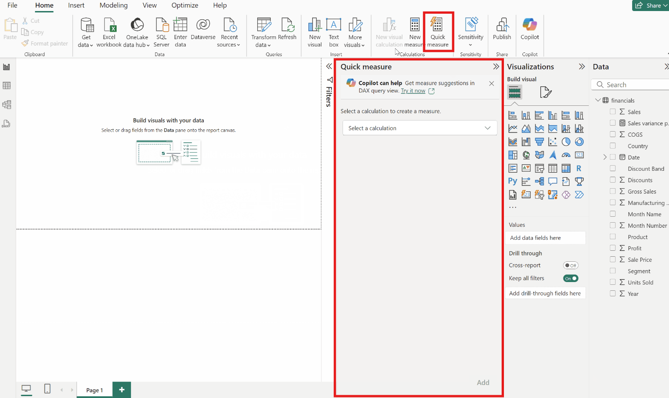
Task: Click the Try it now link
Action: (413, 91)
